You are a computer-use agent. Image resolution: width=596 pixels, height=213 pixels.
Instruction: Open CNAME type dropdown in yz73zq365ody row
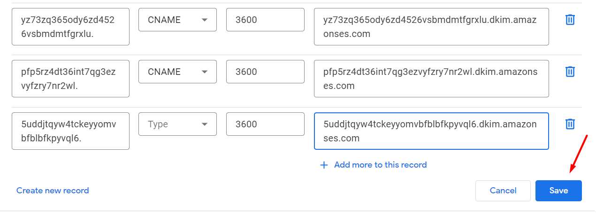coord(177,20)
